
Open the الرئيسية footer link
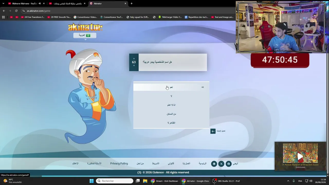(203, 163)
